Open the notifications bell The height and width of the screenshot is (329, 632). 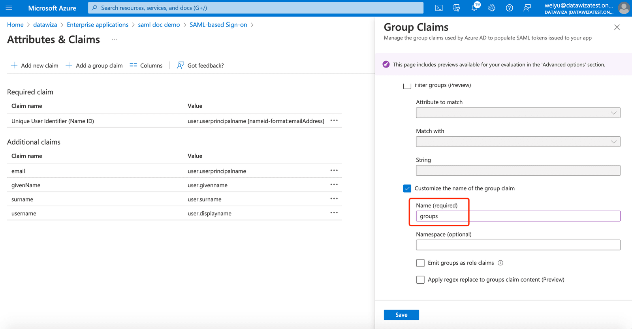[474, 8]
